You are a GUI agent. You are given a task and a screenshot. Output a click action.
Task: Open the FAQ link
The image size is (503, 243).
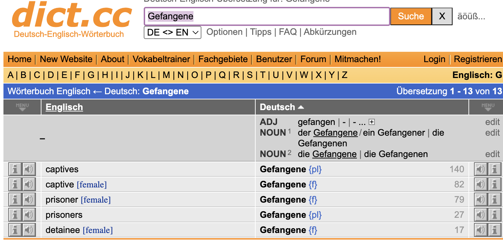pos(288,32)
